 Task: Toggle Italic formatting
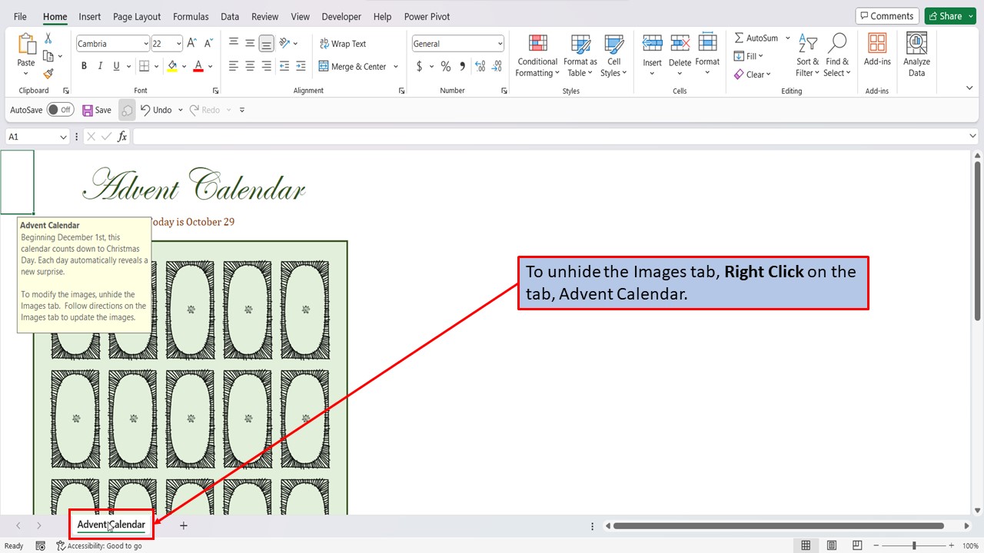click(x=100, y=66)
